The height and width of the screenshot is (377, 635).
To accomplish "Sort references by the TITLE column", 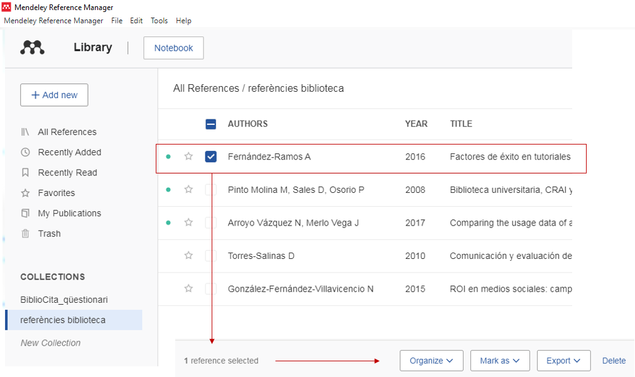I will tap(461, 124).
